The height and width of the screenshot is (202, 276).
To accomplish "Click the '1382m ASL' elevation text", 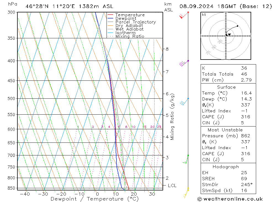I will (96, 6).
